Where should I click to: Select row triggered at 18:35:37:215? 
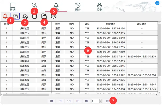79,56
